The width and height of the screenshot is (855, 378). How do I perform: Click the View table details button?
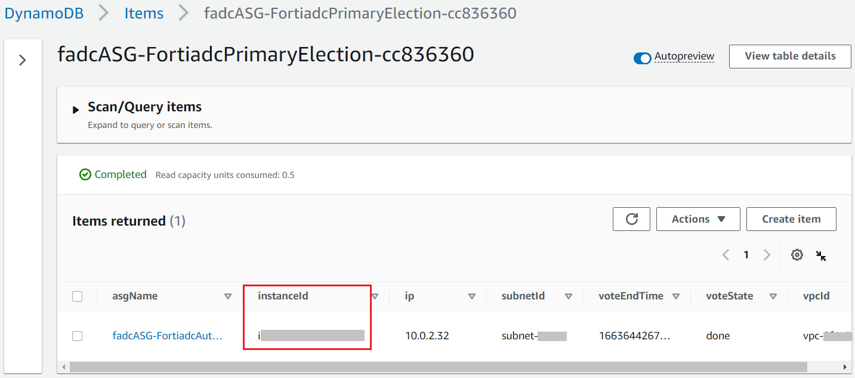790,56
